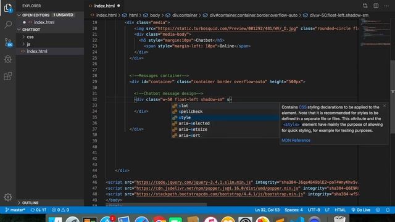Image resolution: width=395 pixels, height=222 pixels.
Task: Click the feedback smiley icon
Action: (378, 210)
